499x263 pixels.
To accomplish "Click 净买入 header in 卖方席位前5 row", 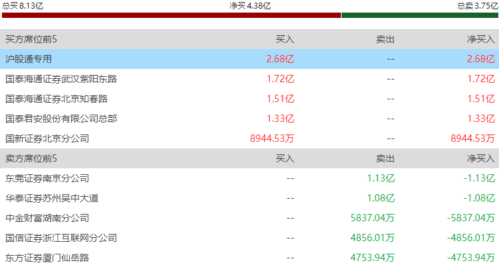I will click(x=481, y=158).
